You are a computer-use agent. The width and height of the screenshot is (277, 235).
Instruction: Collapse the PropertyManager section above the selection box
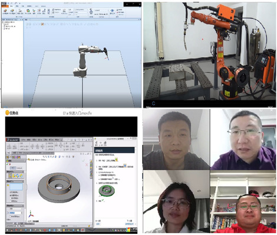coord(23,181)
